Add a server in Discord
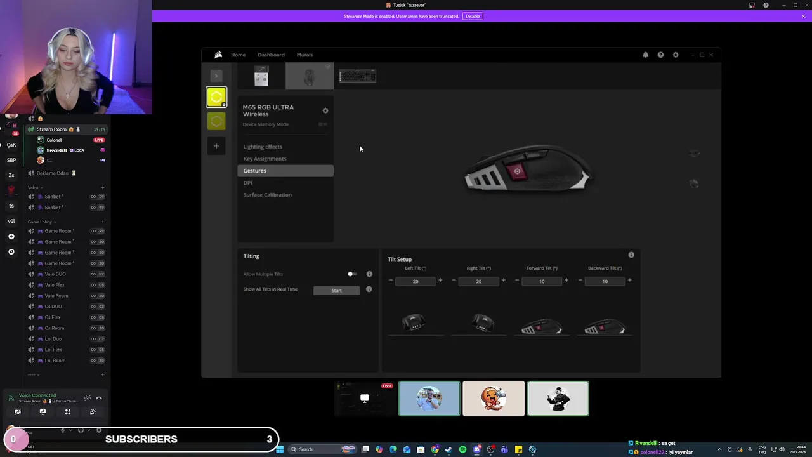Image resolution: width=812 pixels, height=457 pixels. pyautogui.click(x=11, y=236)
